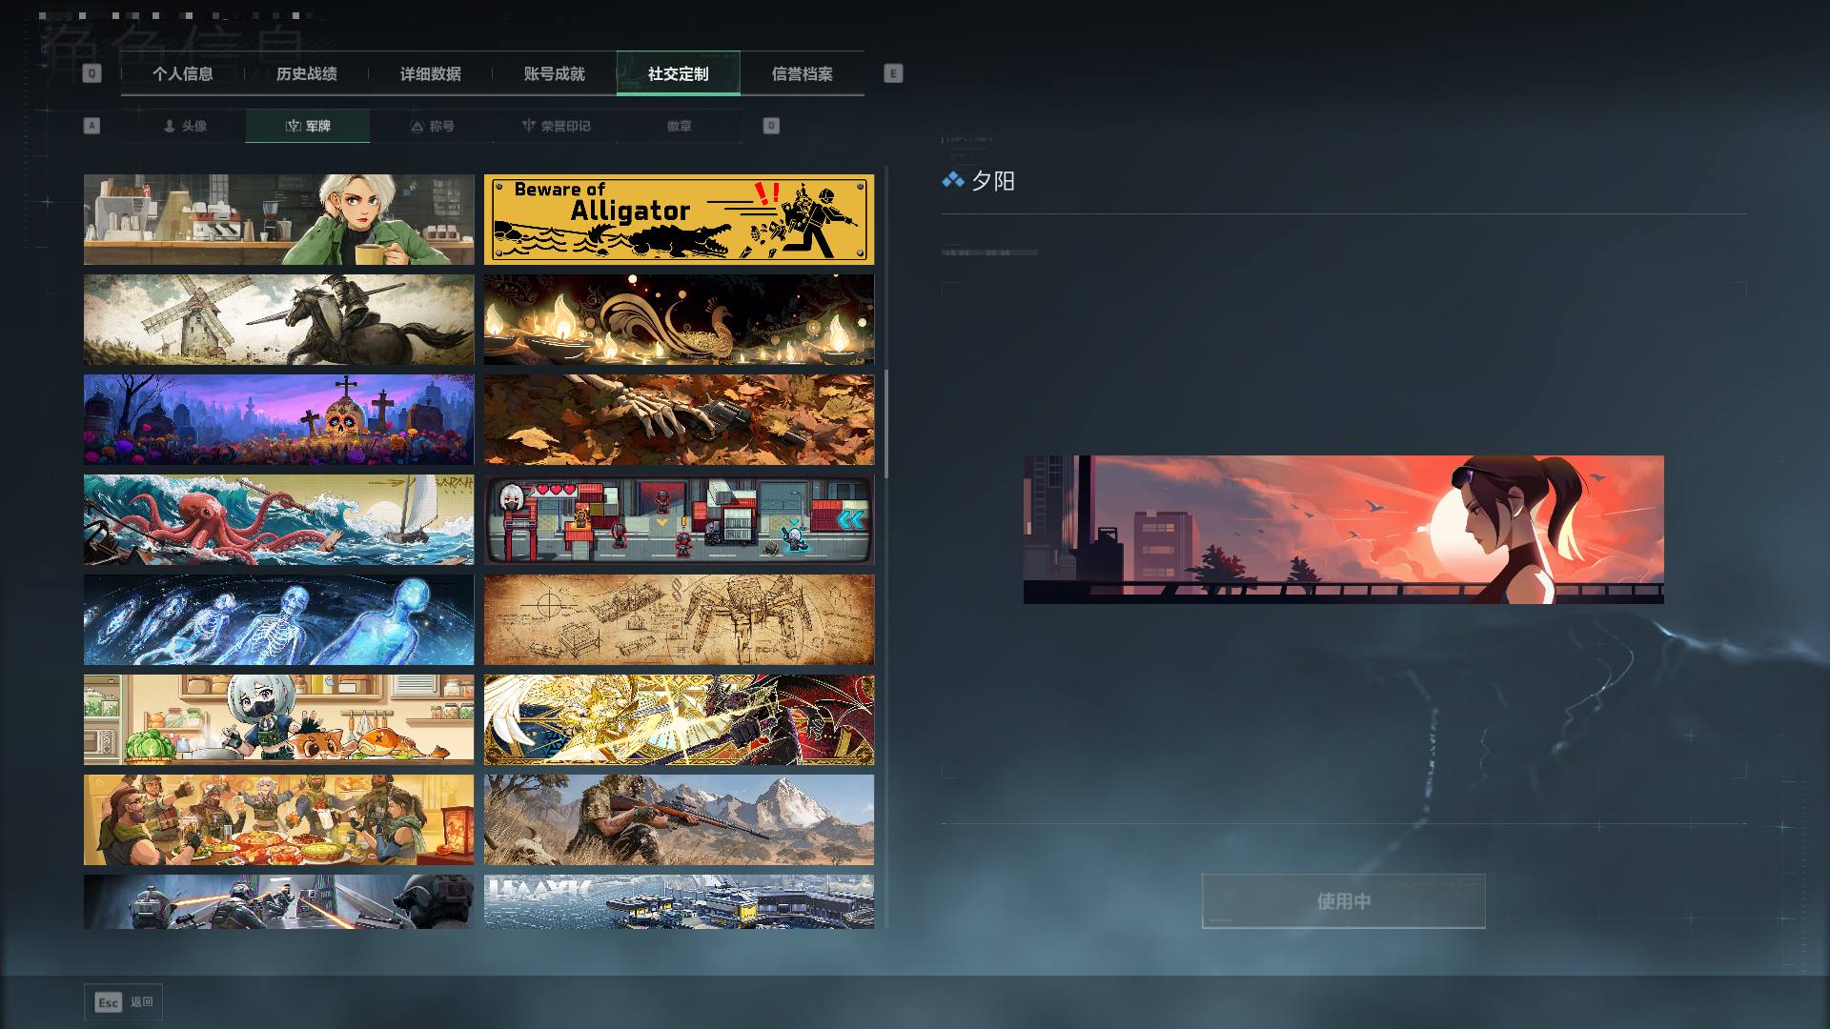The height and width of the screenshot is (1029, 1830).
Task: Switch to the 历史战绩 tab
Action: click(x=306, y=73)
